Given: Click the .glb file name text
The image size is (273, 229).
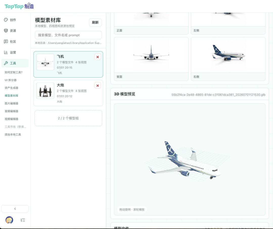Looking at the screenshot, I should coord(218,95).
